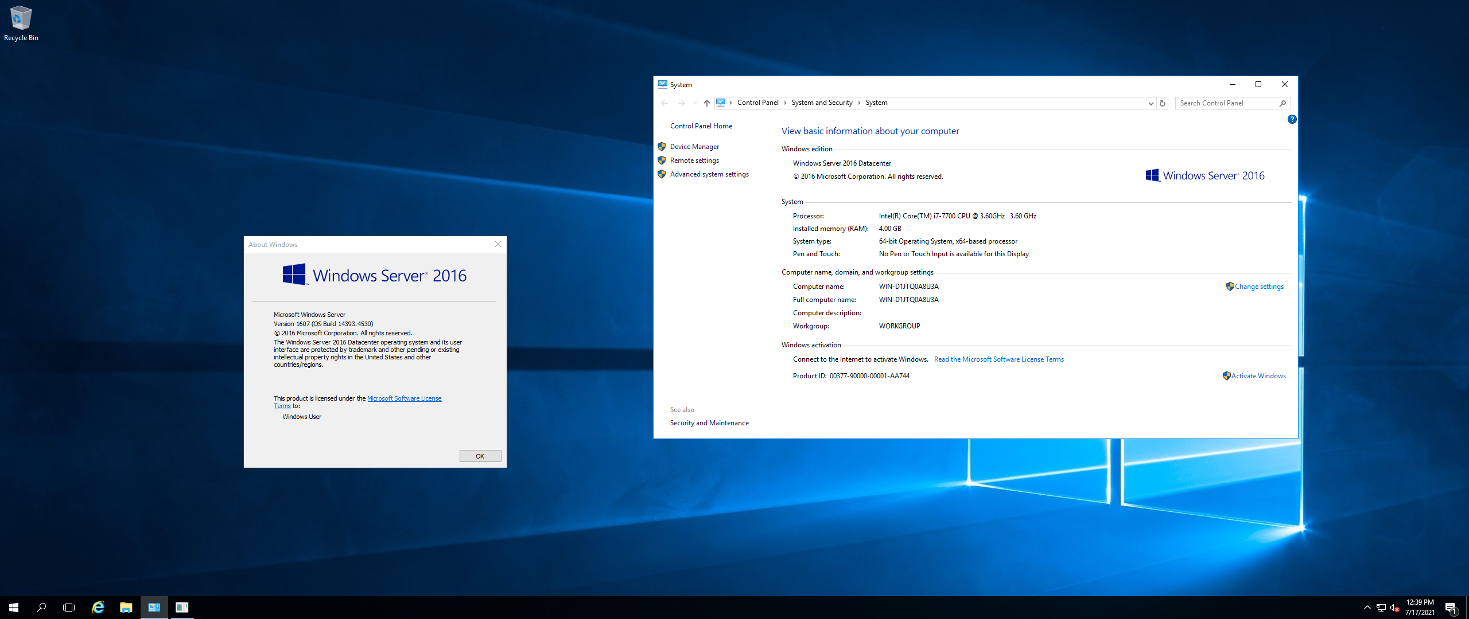The height and width of the screenshot is (619, 1469).
Task: Maximize the System window
Action: [x=1258, y=84]
